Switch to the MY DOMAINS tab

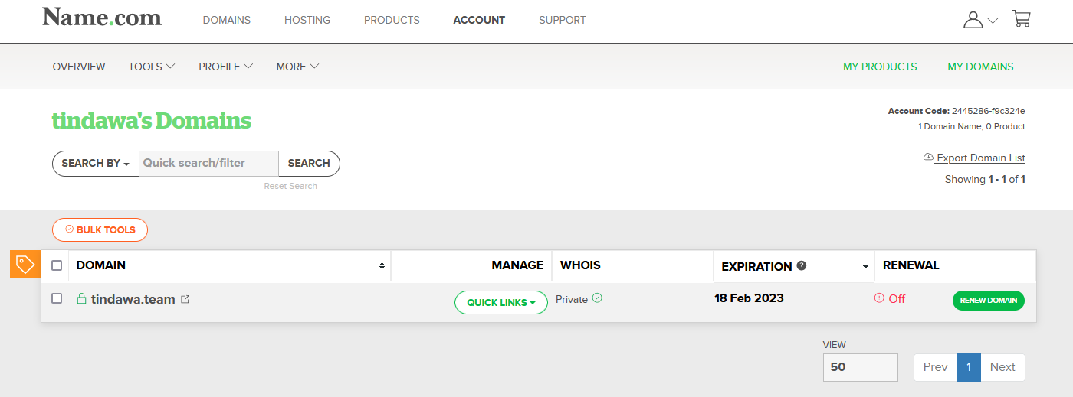(980, 67)
